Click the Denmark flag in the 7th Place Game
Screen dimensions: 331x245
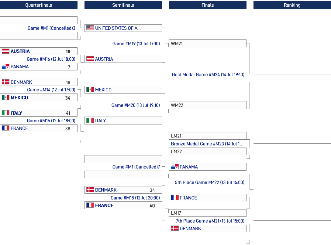pos(175,228)
